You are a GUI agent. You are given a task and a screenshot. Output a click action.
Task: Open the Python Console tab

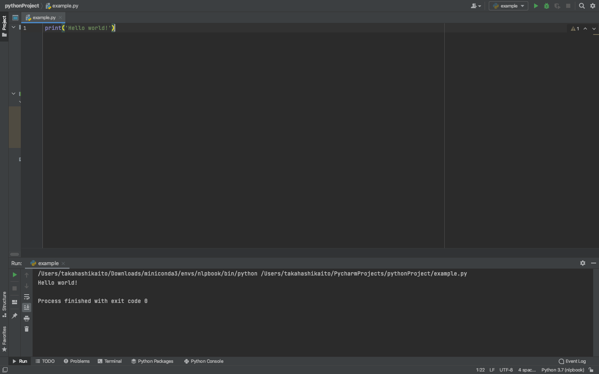pos(203,361)
